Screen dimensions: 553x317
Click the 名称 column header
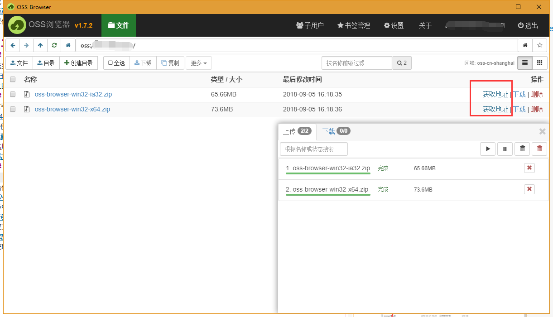coord(30,79)
